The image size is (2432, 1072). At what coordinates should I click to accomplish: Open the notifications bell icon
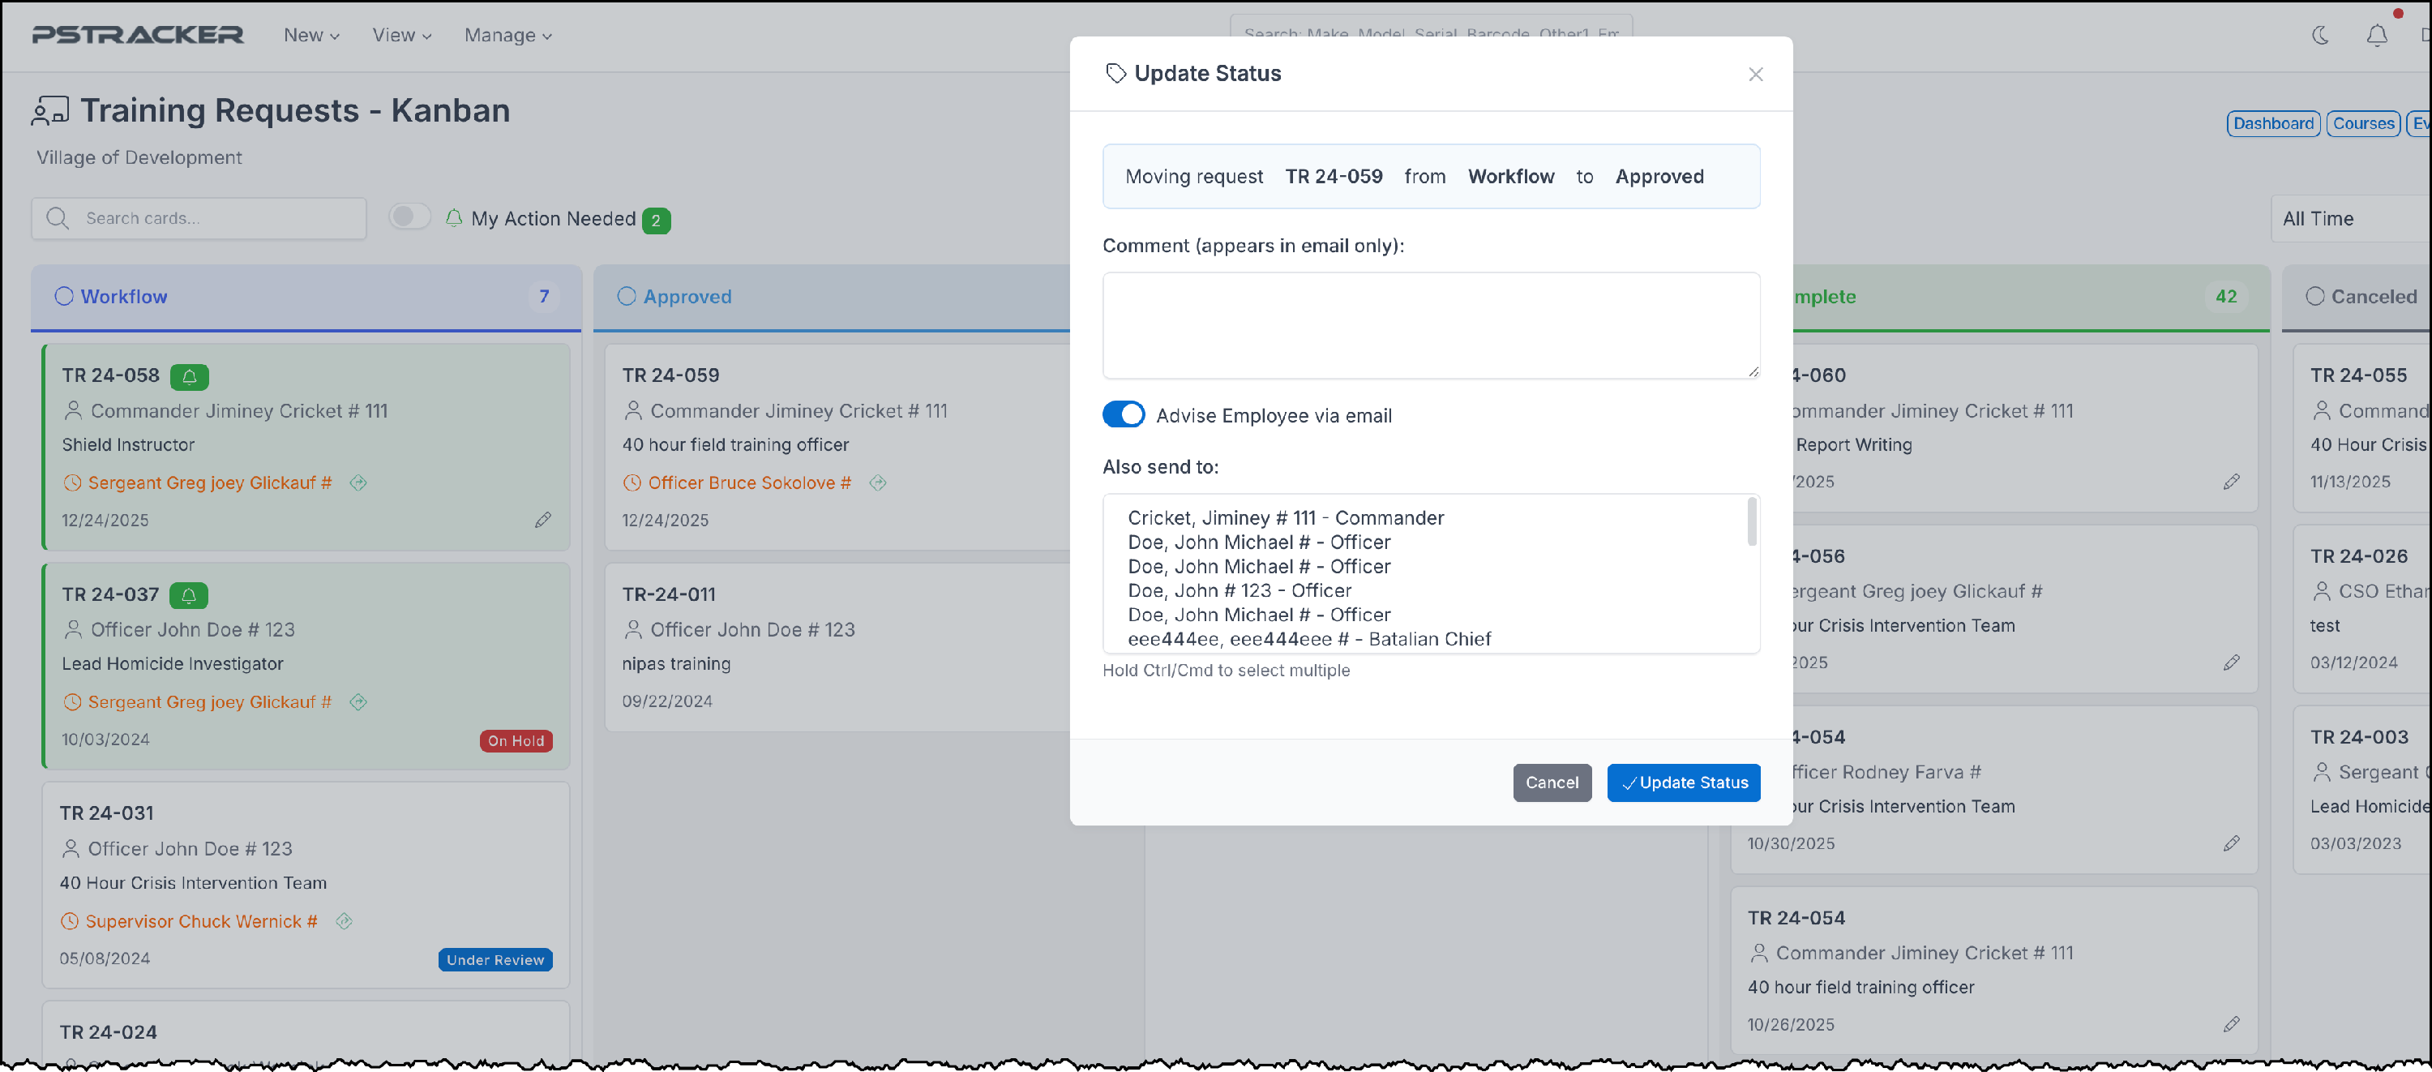[2376, 35]
